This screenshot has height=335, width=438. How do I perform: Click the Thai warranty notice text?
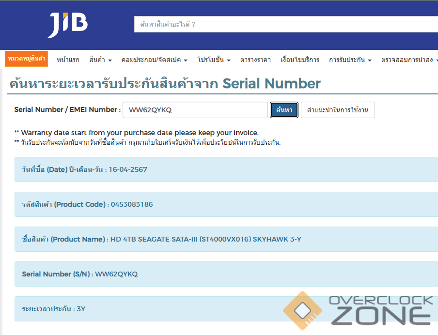click(147, 142)
